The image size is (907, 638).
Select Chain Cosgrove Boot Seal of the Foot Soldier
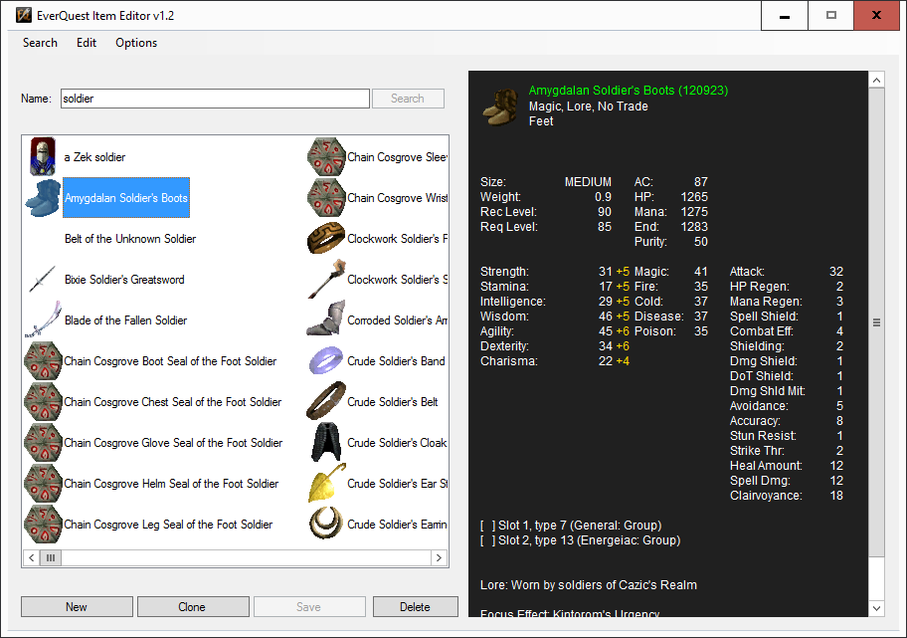(170, 361)
